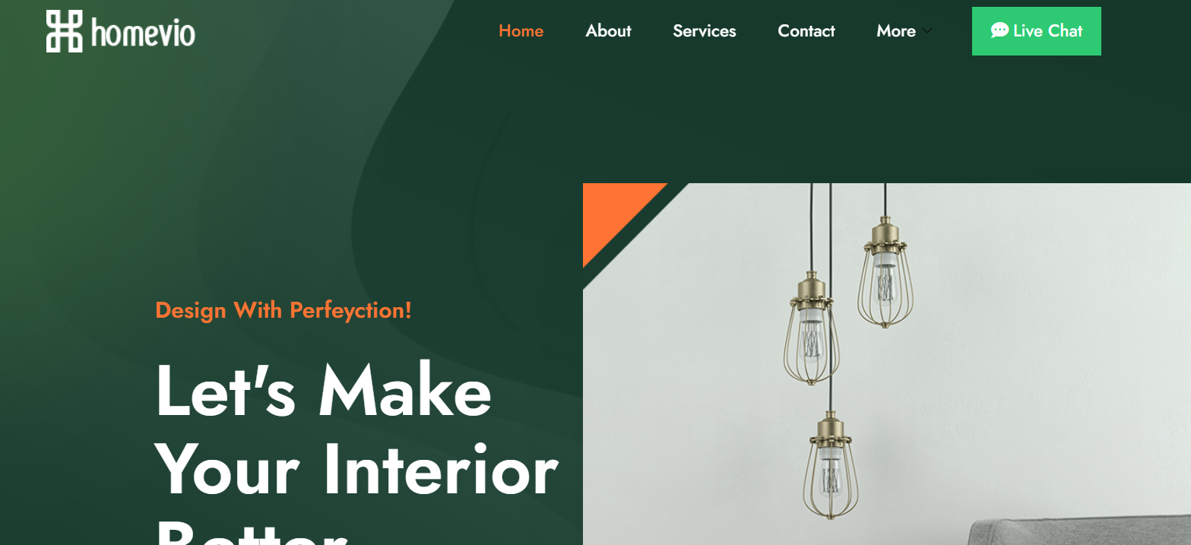The image size is (1191, 545).
Task: Click the gray sofa corner in the photo
Action: pos(1079,532)
